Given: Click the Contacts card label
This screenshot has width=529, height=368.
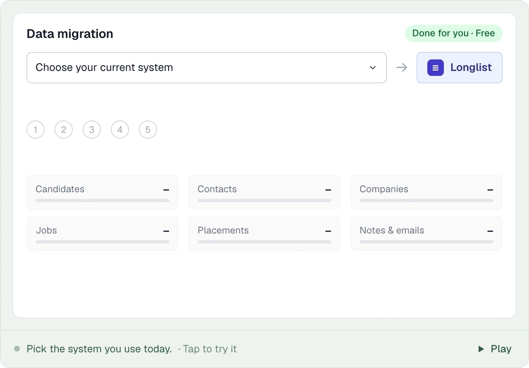Looking at the screenshot, I should click(x=217, y=189).
